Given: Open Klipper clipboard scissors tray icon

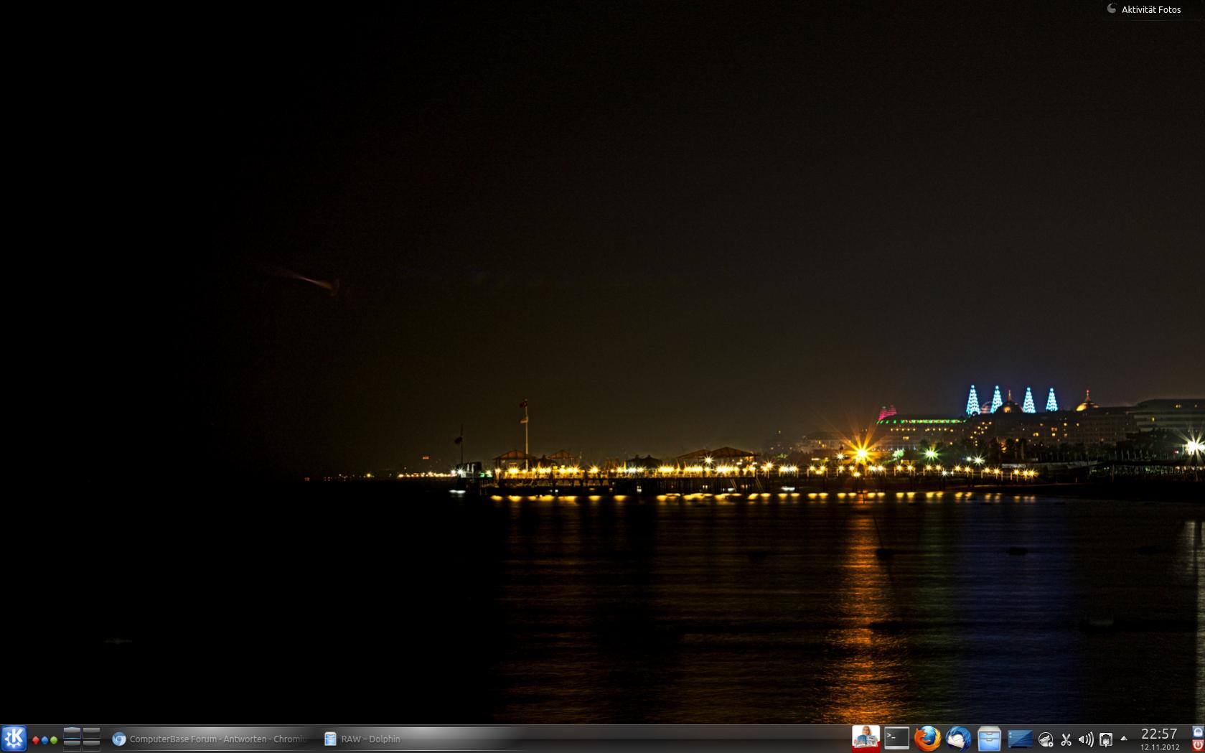Looking at the screenshot, I should click(x=1066, y=739).
